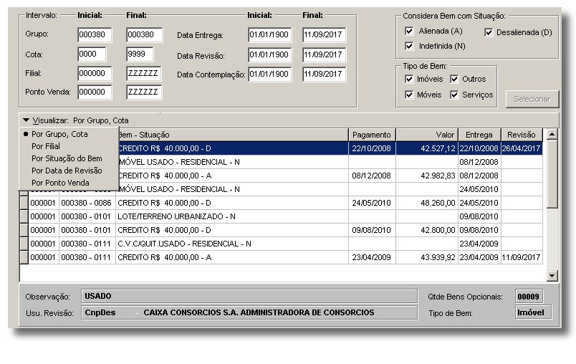The width and height of the screenshot is (576, 364).
Task: Click row selector for 0101 CREDITO row
Action: coord(24,230)
